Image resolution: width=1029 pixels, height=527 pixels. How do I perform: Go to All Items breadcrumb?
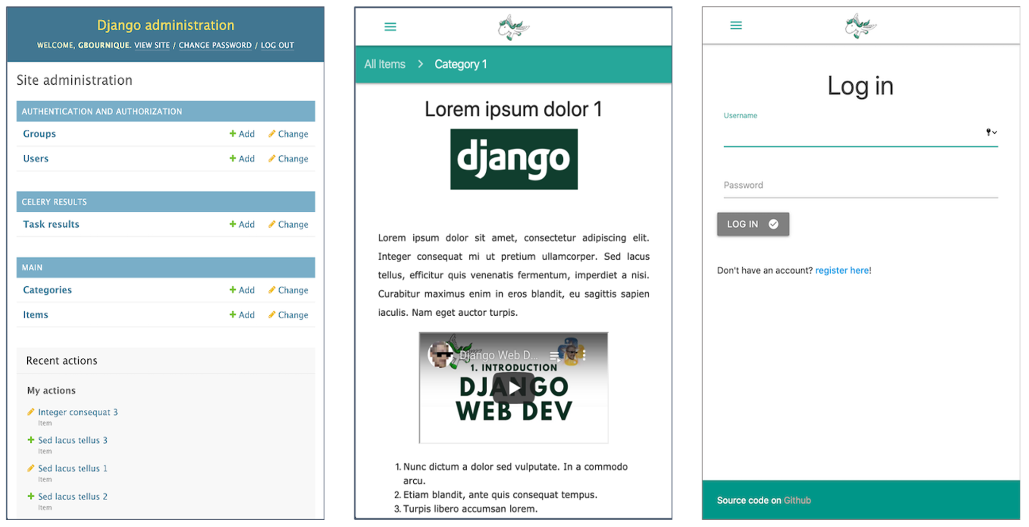click(385, 64)
